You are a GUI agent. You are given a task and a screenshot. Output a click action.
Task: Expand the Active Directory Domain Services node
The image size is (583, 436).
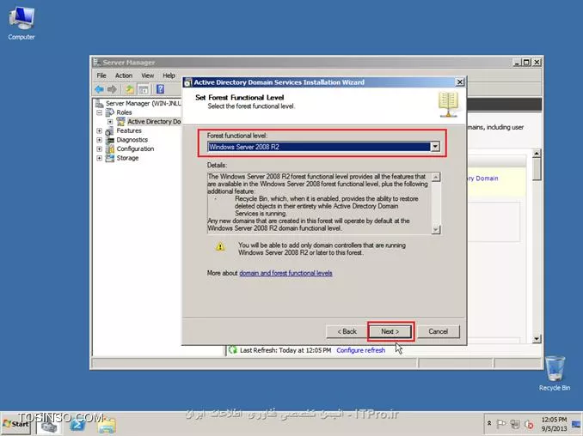[110, 121]
